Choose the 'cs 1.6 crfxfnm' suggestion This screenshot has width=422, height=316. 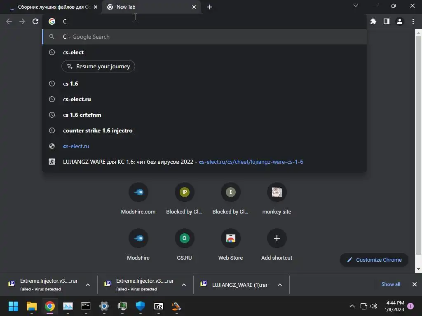tap(204, 115)
